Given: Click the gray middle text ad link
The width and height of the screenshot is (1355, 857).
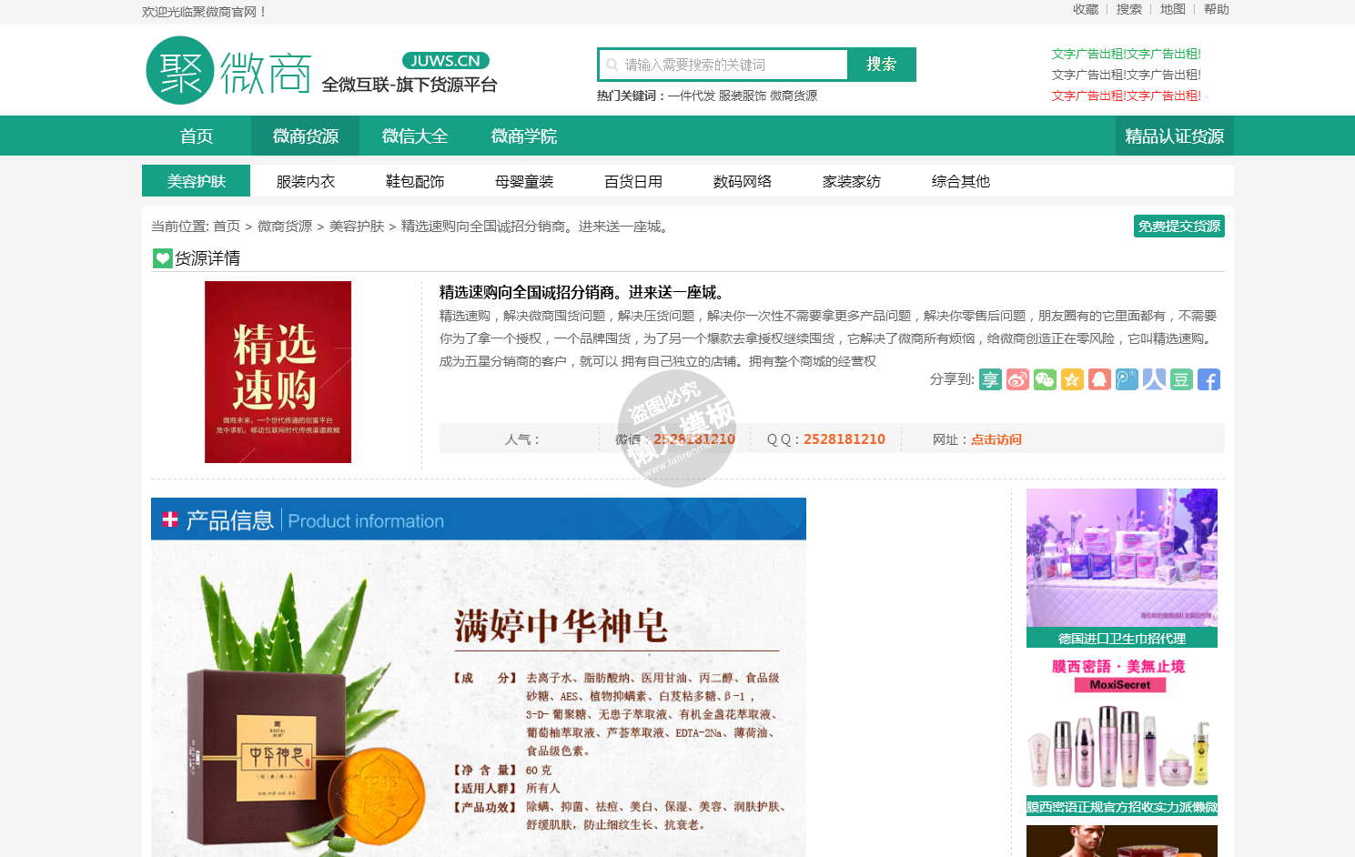Looking at the screenshot, I should pyautogui.click(x=1127, y=75).
